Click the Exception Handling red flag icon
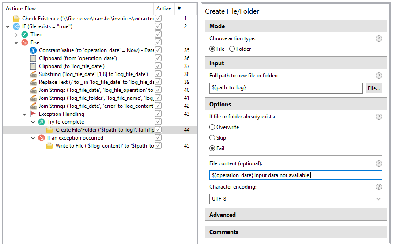Image resolution: width=393 pixels, height=246 pixels. (33, 114)
